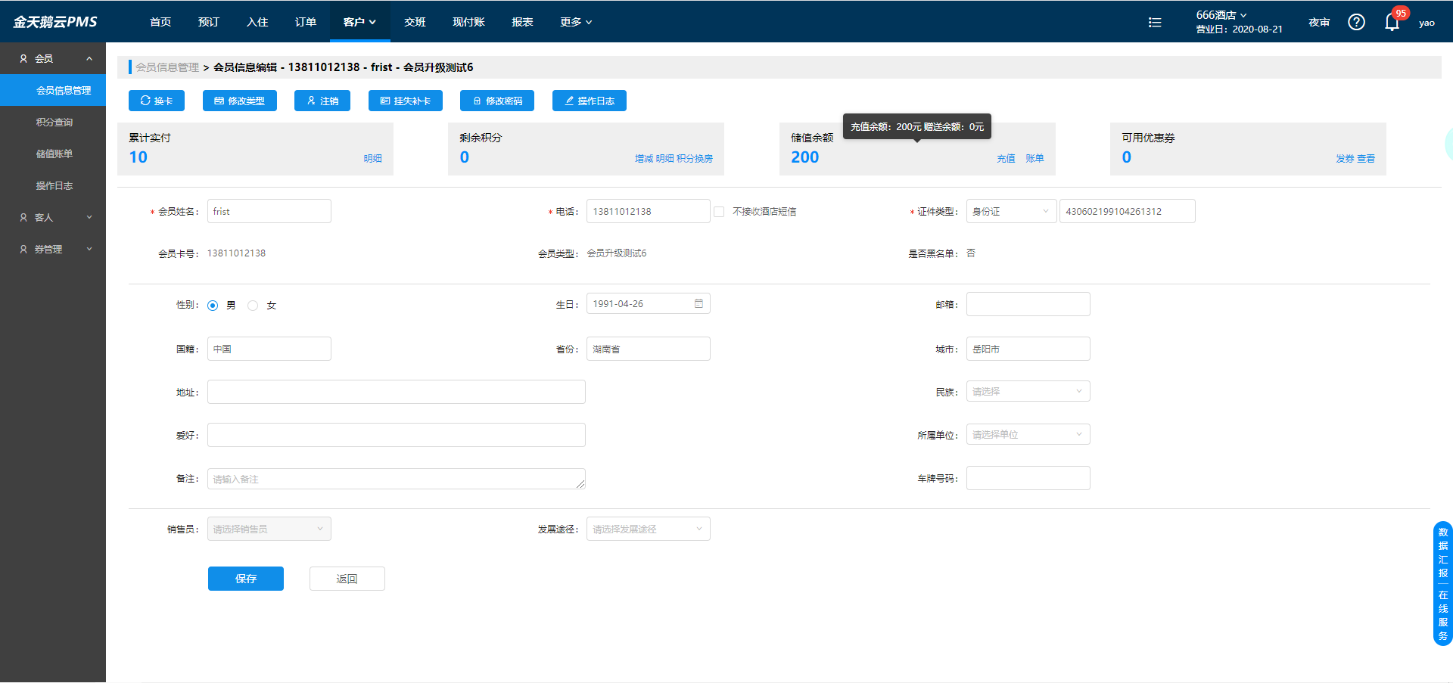Check 不接收酒店短信 checkbox
This screenshot has height=683, width=1453.
click(719, 212)
